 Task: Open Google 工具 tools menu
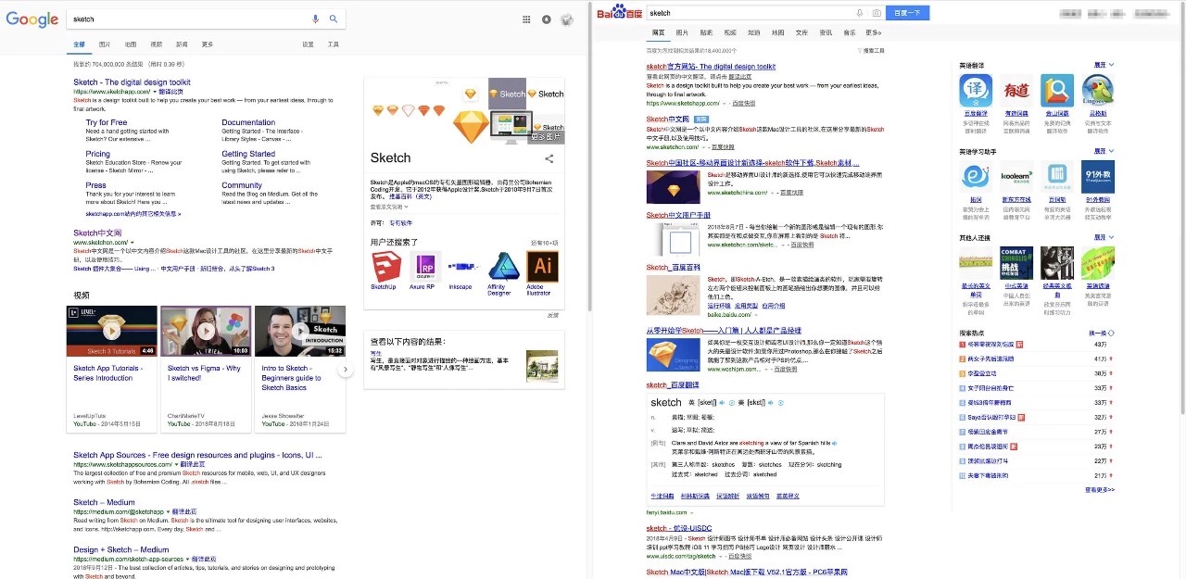(x=334, y=44)
